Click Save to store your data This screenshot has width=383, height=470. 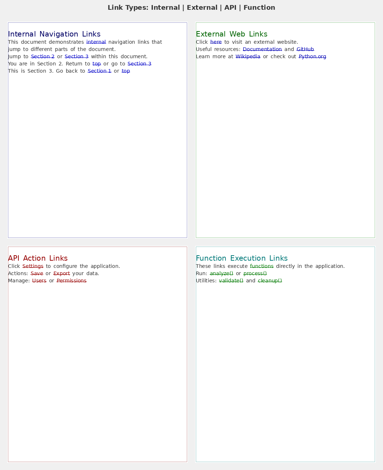(x=37, y=273)
